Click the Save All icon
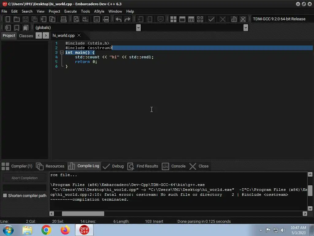314x236 pixels. click(x=34, y=19)
